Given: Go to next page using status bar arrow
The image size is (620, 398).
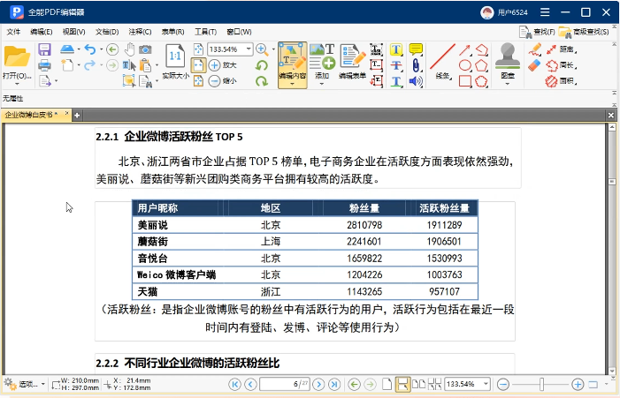Looking at the screenshot, I should pos(318,384).
